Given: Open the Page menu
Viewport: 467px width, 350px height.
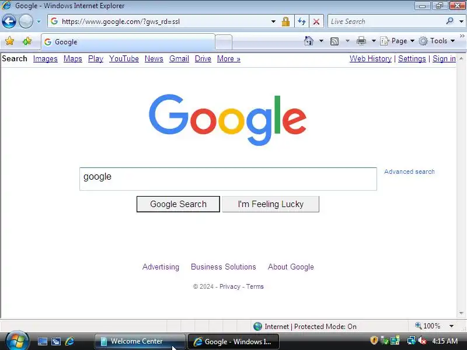Looking at the screenshot, I should point(398,41).
